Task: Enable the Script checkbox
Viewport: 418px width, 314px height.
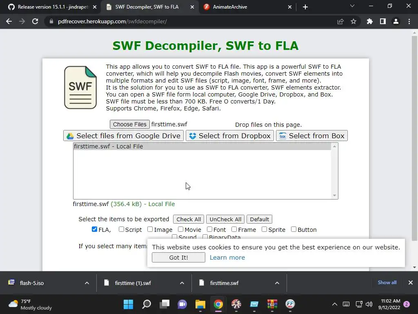Action: pos(121,229)
